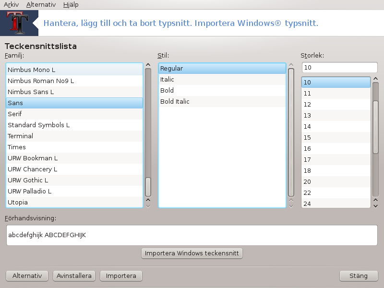This screenshot has width=384, height=288.
Task: Select size 12
Action: coord(336,104)
